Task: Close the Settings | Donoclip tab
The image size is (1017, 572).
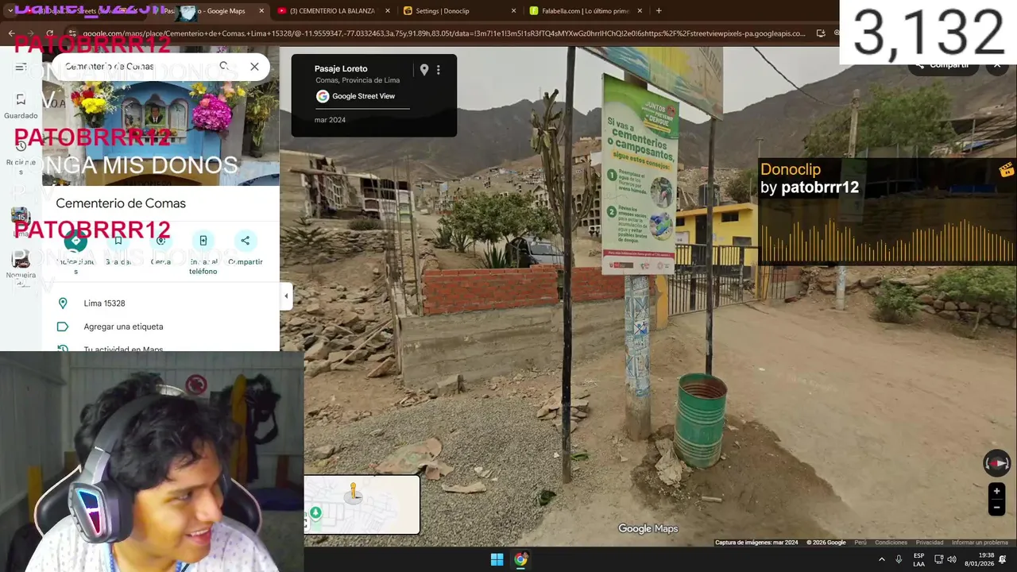Action: pos(513,11)
